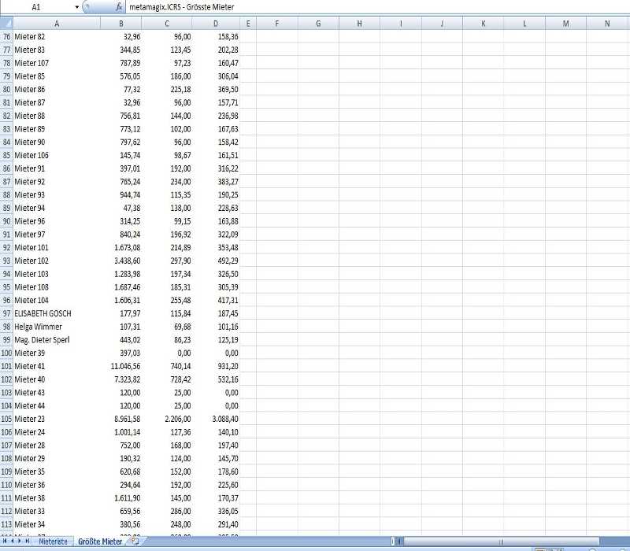Viewport: 630px width, 551px height.
Task: Select column H header
Action: (360, 24)
